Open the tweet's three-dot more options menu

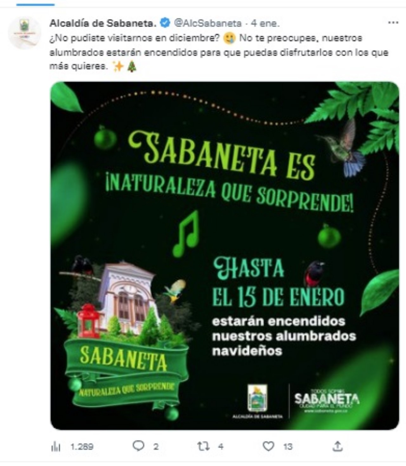(393, 23)
